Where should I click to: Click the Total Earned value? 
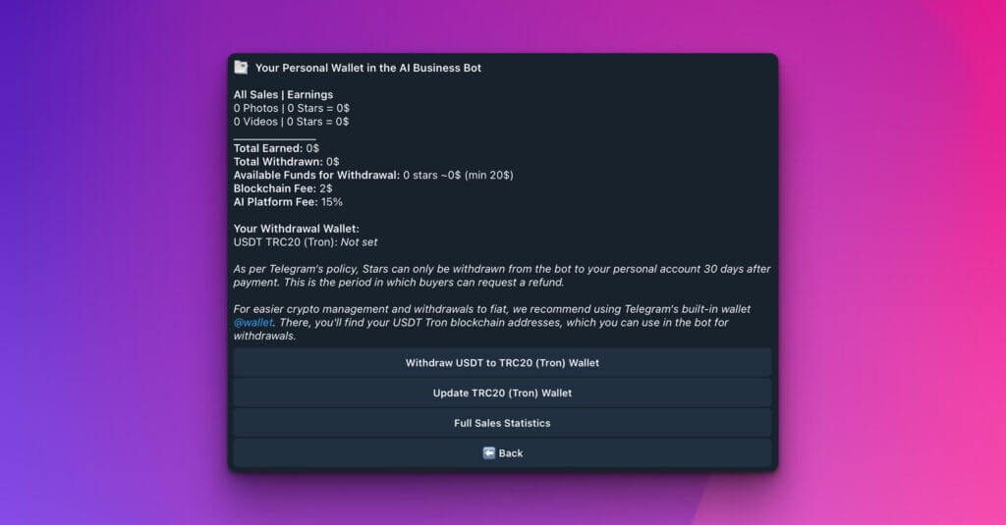(x=313, y=148)
